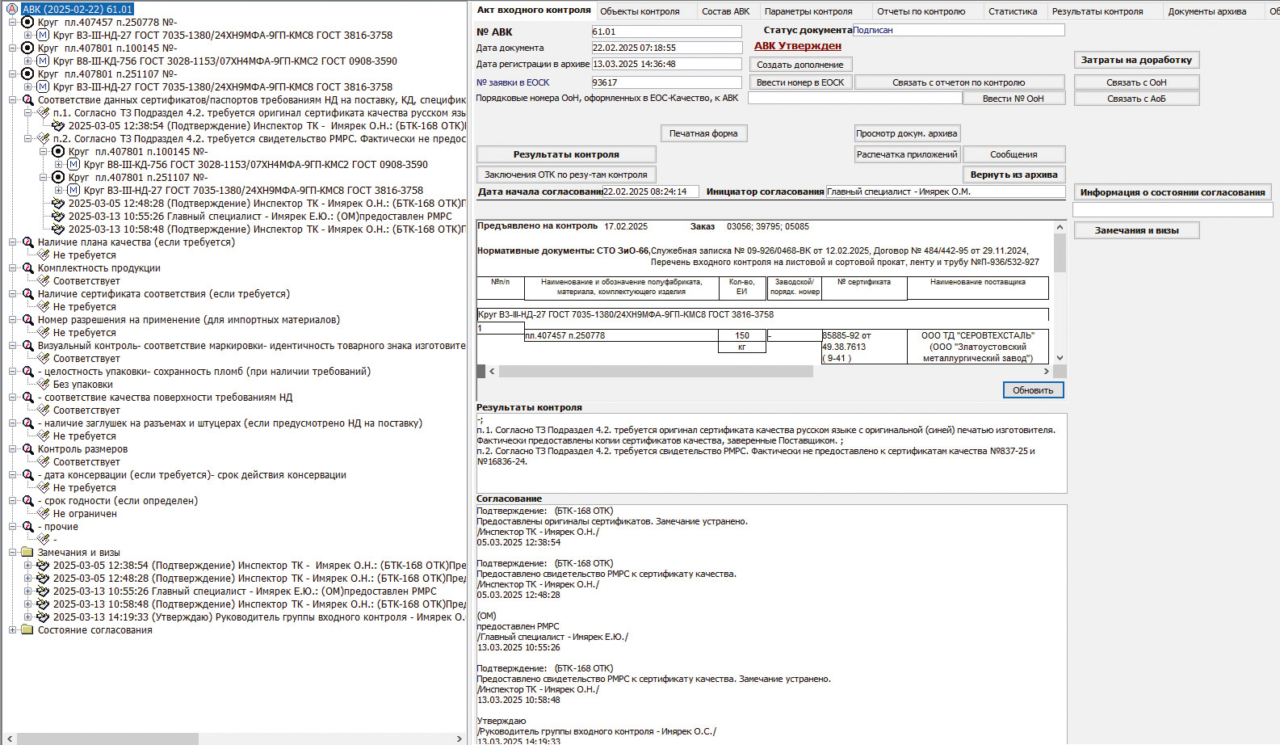1280x745 pixels.
Task: Click the horizontal scrollbar under the materials table
Action: pos(655,372)
